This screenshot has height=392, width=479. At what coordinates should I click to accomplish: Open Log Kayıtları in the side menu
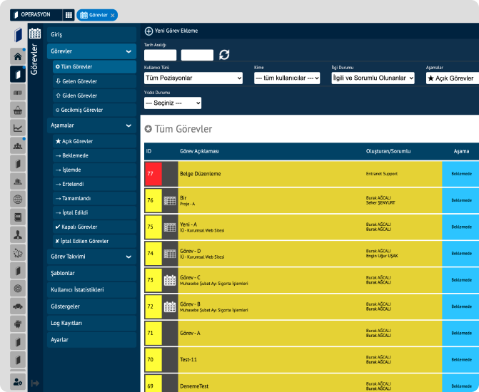91,323
